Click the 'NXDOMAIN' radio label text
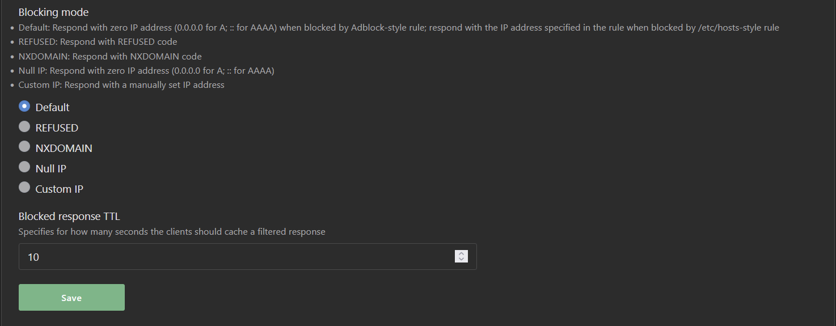The image size is (836, 326). [x=64, y=149]
